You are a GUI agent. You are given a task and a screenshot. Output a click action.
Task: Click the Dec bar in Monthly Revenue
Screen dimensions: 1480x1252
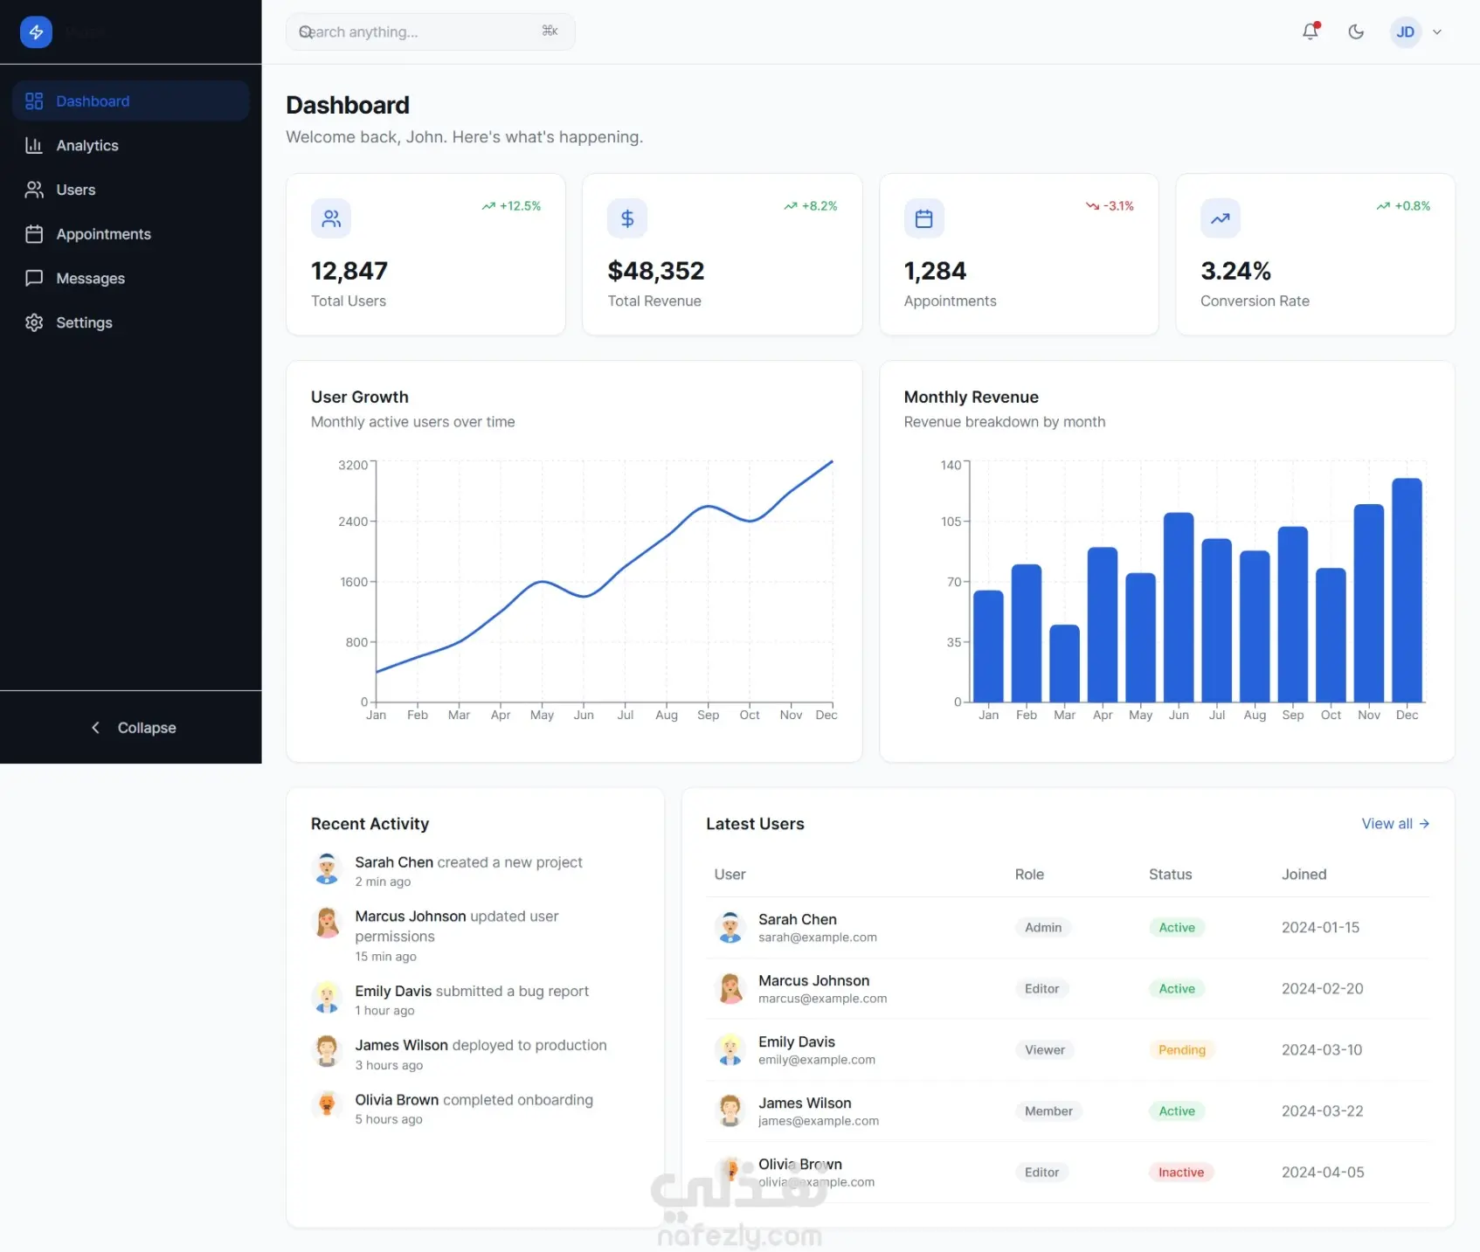pyautogui.click(x=1407, y=590)
